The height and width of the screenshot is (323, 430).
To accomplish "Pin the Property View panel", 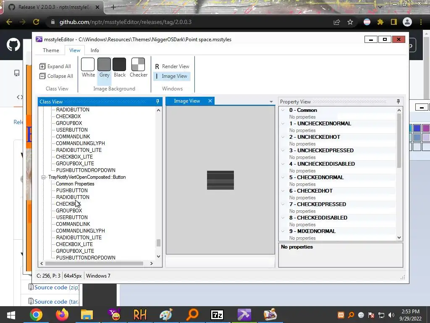I will click(398, 102).
